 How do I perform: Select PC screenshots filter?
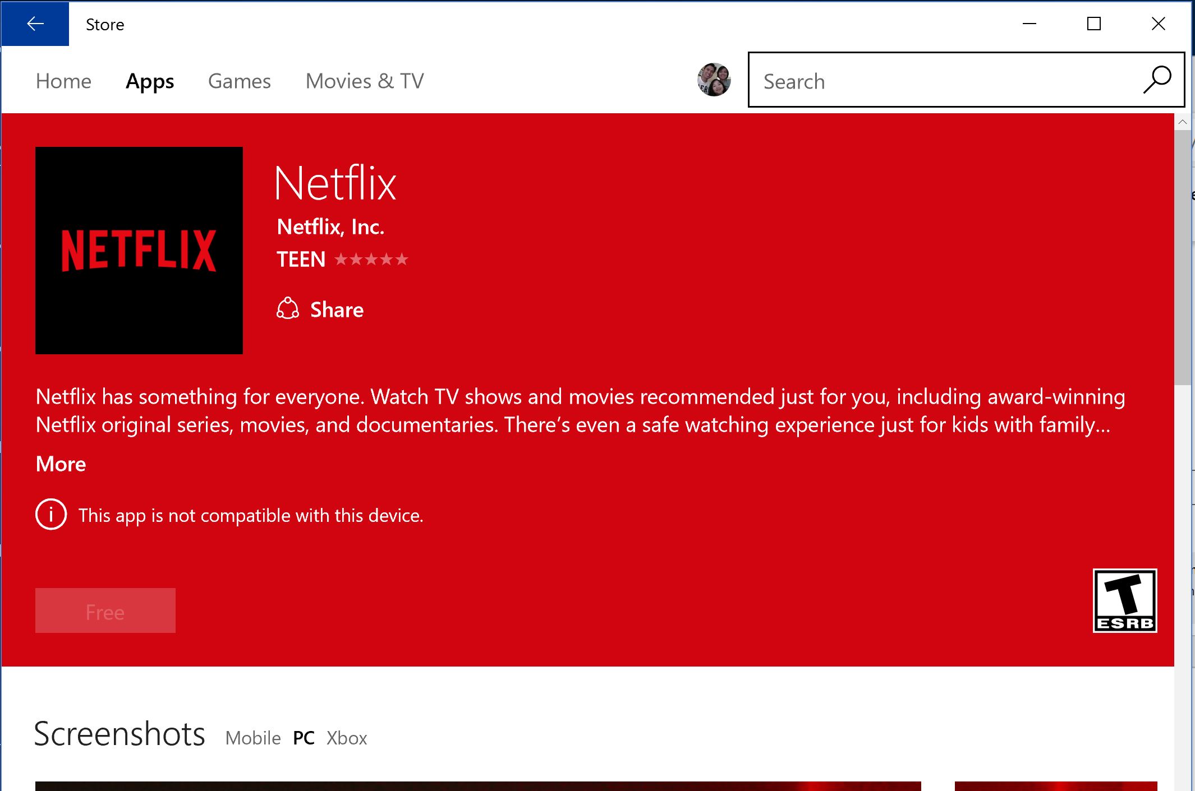pos(304,738)
